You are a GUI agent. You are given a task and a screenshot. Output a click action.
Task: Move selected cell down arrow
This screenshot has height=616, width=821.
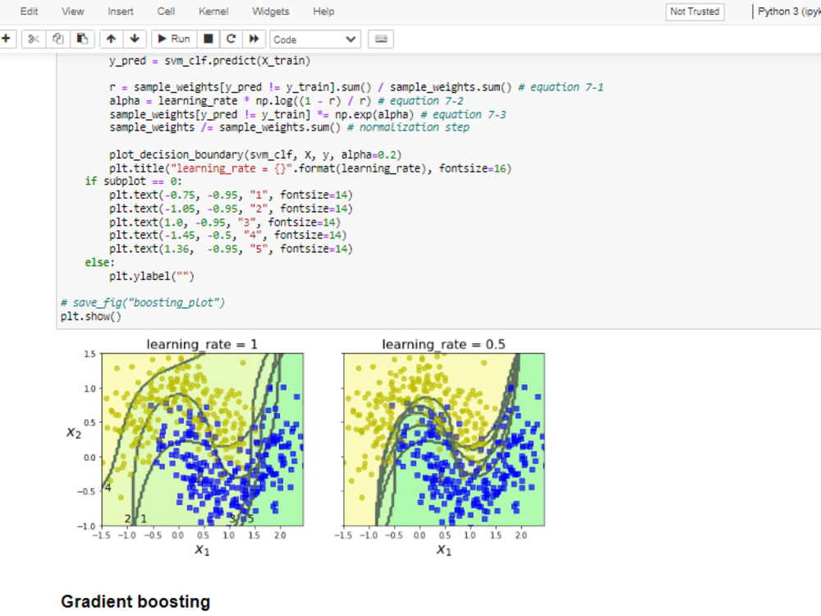135,39
